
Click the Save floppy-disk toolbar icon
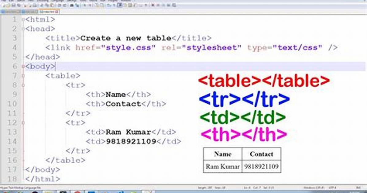point(14,5)
